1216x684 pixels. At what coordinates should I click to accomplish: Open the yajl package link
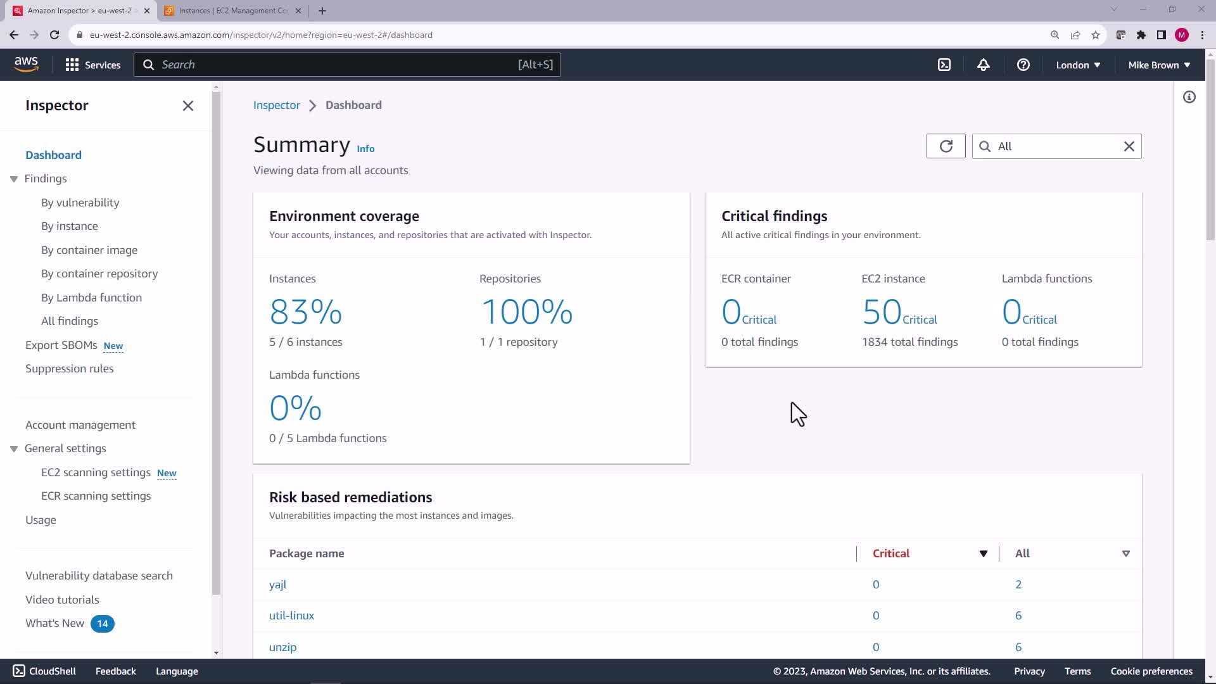click(x=277, y=585)
